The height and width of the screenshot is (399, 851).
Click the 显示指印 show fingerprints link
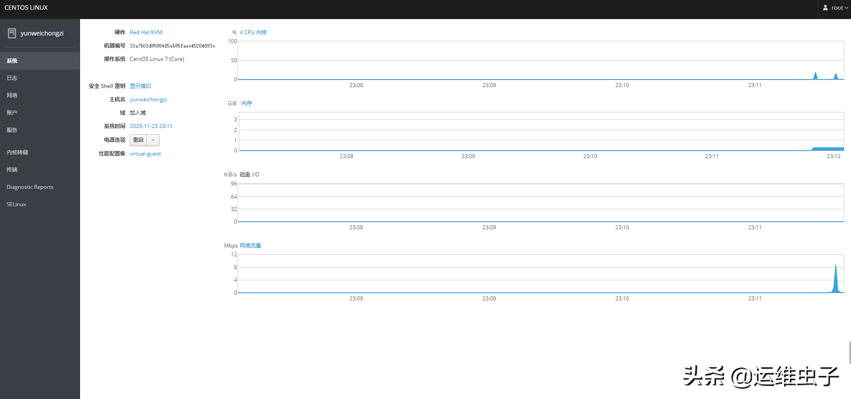point(140,86)
